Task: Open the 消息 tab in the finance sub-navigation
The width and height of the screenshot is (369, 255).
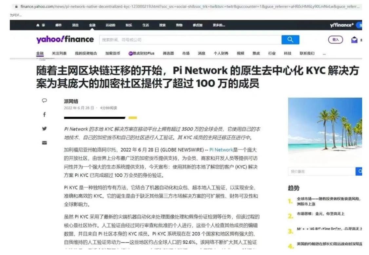Action: pos(202,53)
